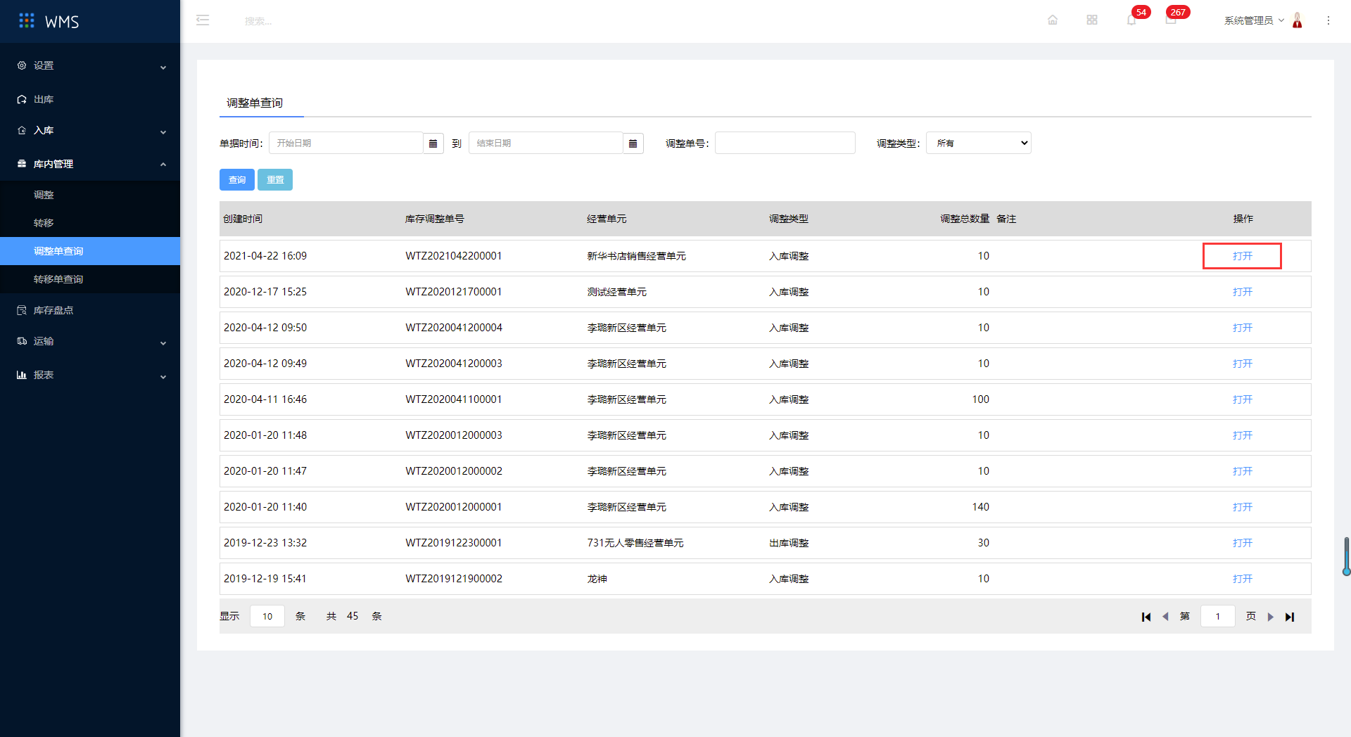The width and height of the screenshot is (1351, 737).
Task: Expand the 入库 menu chevron
Action: tap(163, 132)
